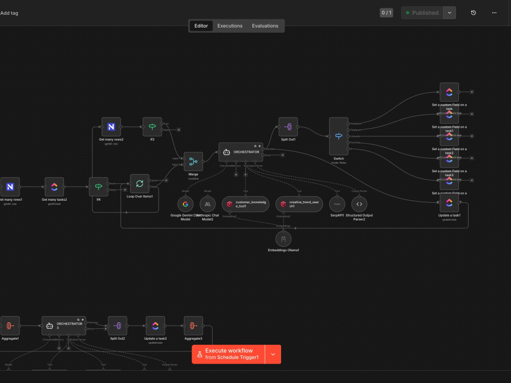Switch to the Executions tab
The width and height of the screenshot is (511, 383).
[230, 26]
